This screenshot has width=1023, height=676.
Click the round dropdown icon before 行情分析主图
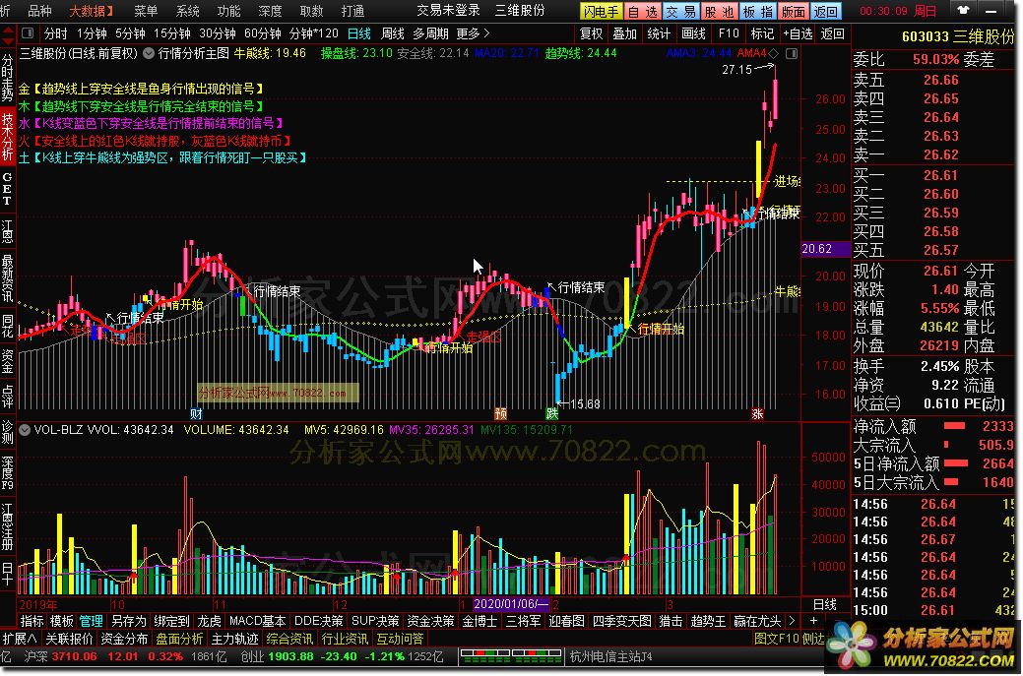coord(149,53)
